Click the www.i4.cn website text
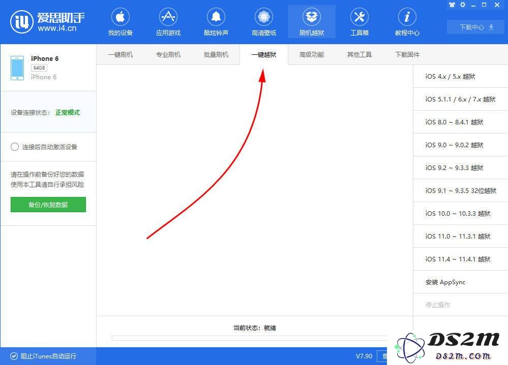Image resolution: width=508 pixels, height=365 pixels. [x=57, y=28]
